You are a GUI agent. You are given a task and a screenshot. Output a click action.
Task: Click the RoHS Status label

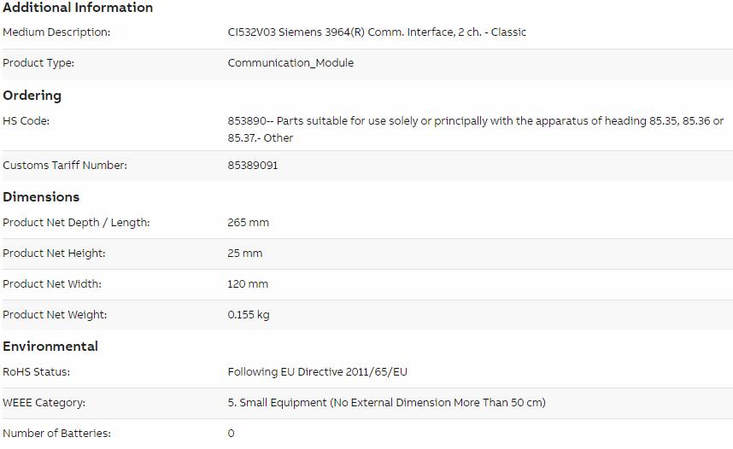click(37, 372)
